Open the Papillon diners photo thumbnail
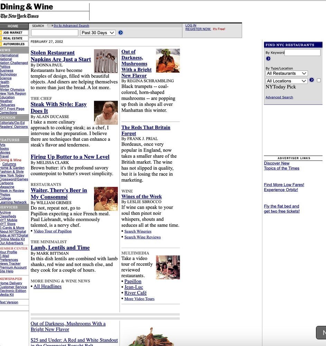The image size is (326, 346). click(x=106, y=199)
